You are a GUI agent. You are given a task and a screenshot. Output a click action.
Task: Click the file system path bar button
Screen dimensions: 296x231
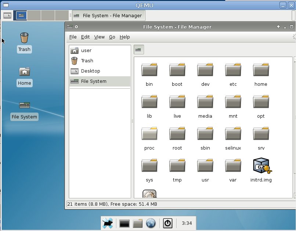[x=138, y=50]
